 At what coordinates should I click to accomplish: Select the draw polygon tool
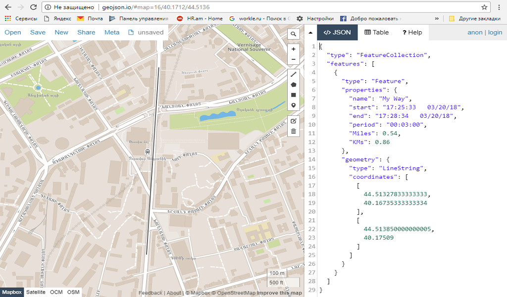(x=294, y=85)
